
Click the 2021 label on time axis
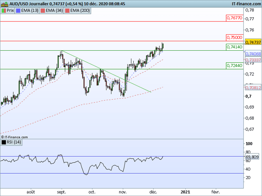pos(185,192)
